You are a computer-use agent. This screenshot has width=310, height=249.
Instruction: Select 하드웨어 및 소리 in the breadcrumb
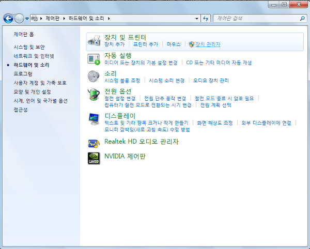86,19
